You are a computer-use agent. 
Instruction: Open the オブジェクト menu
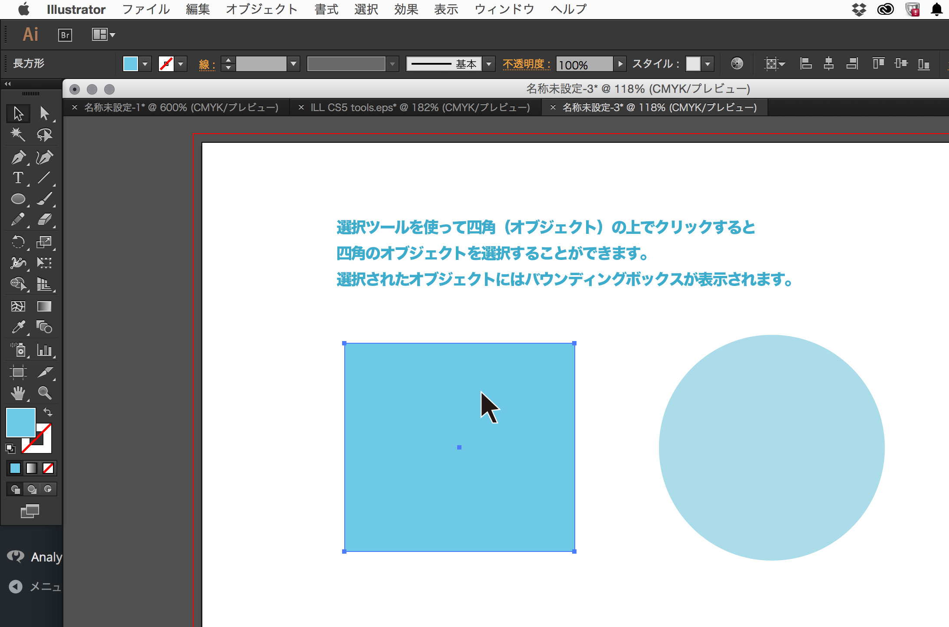pyautogui.click(x=261, y=9)
